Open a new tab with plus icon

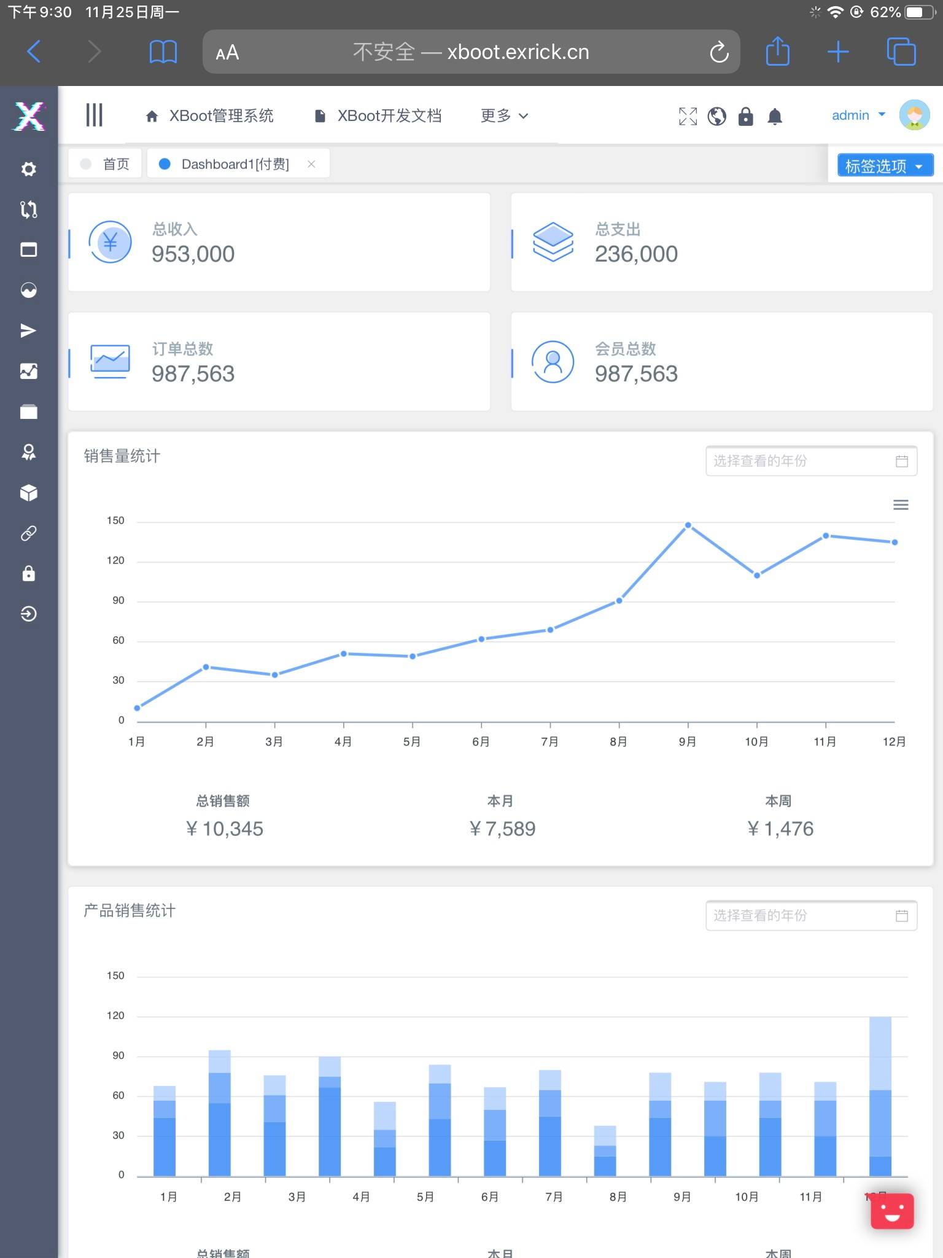[x=838, y=52]
